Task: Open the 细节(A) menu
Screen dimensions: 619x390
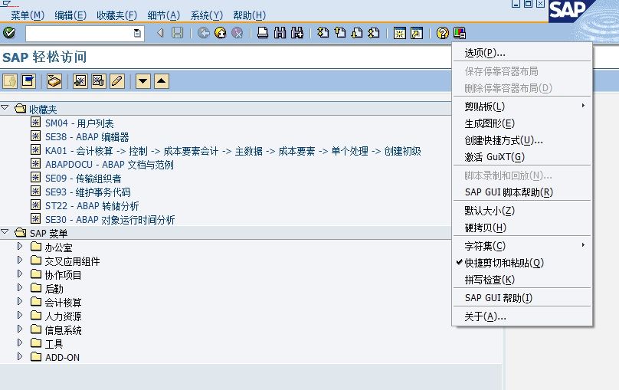Action: pyautogui.click(x=163, y=15)
